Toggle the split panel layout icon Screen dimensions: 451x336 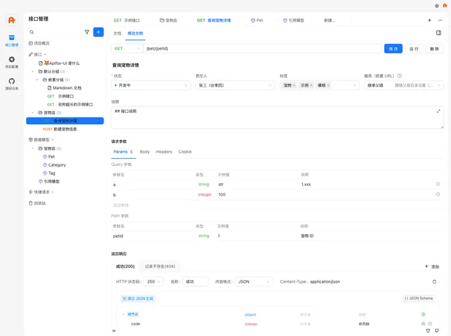(439, 33)
